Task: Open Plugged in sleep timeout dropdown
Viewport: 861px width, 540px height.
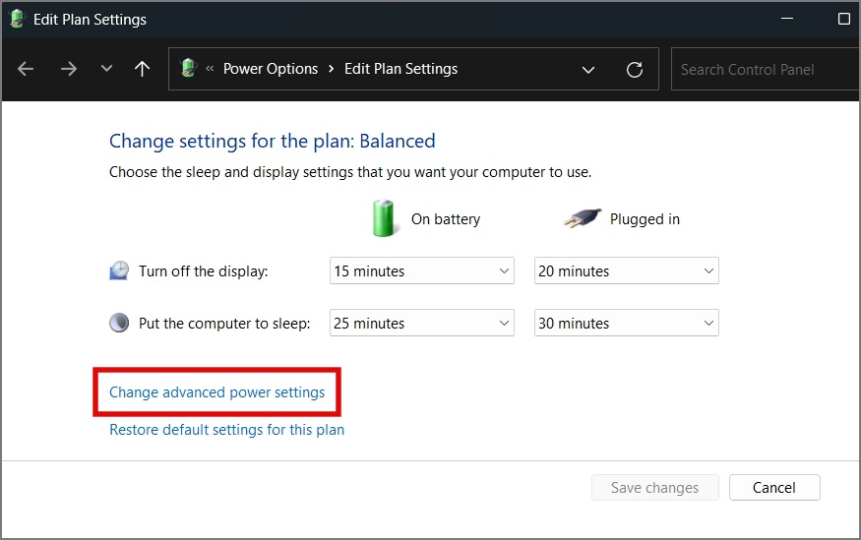Action: click(627, 324)
